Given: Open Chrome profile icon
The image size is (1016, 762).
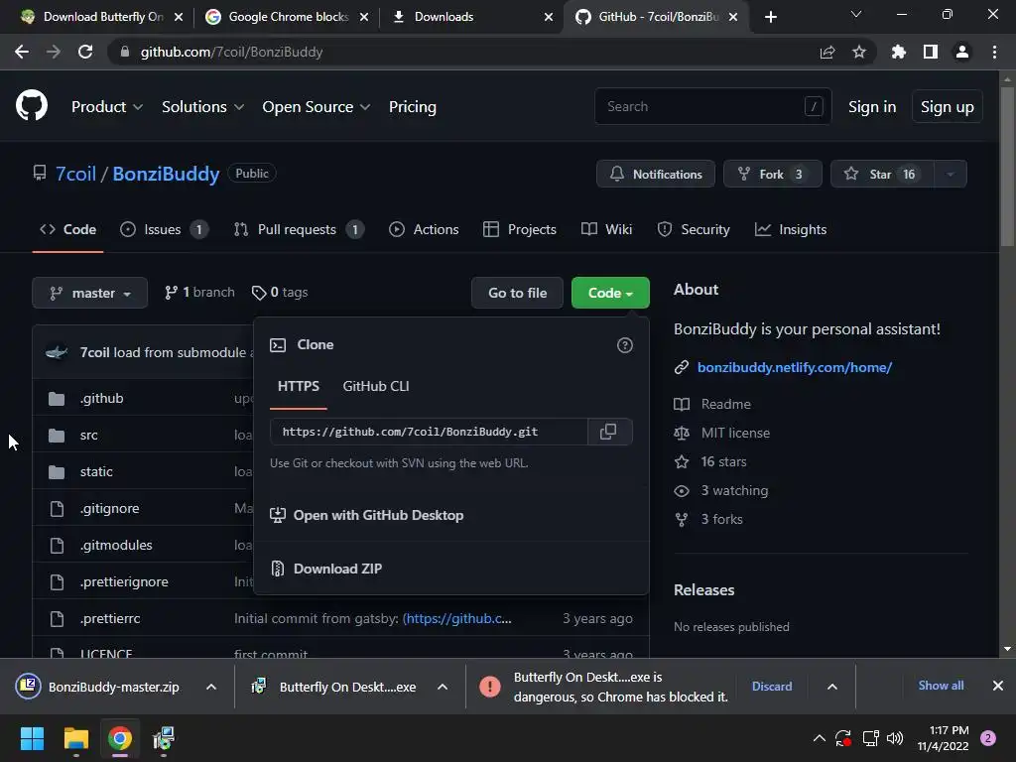Looking at the screenshot, I should coord(962,52).
